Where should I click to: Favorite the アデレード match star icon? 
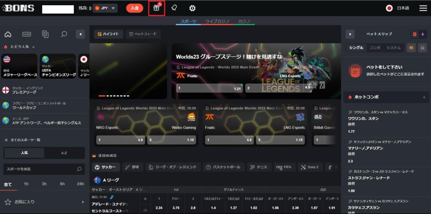click(145, 198)
